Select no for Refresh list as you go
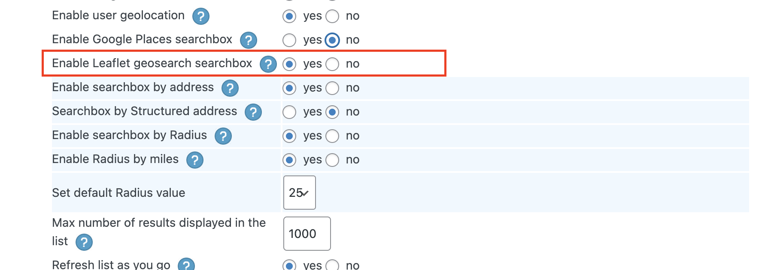Screen dimensions: 780x270 332,265
